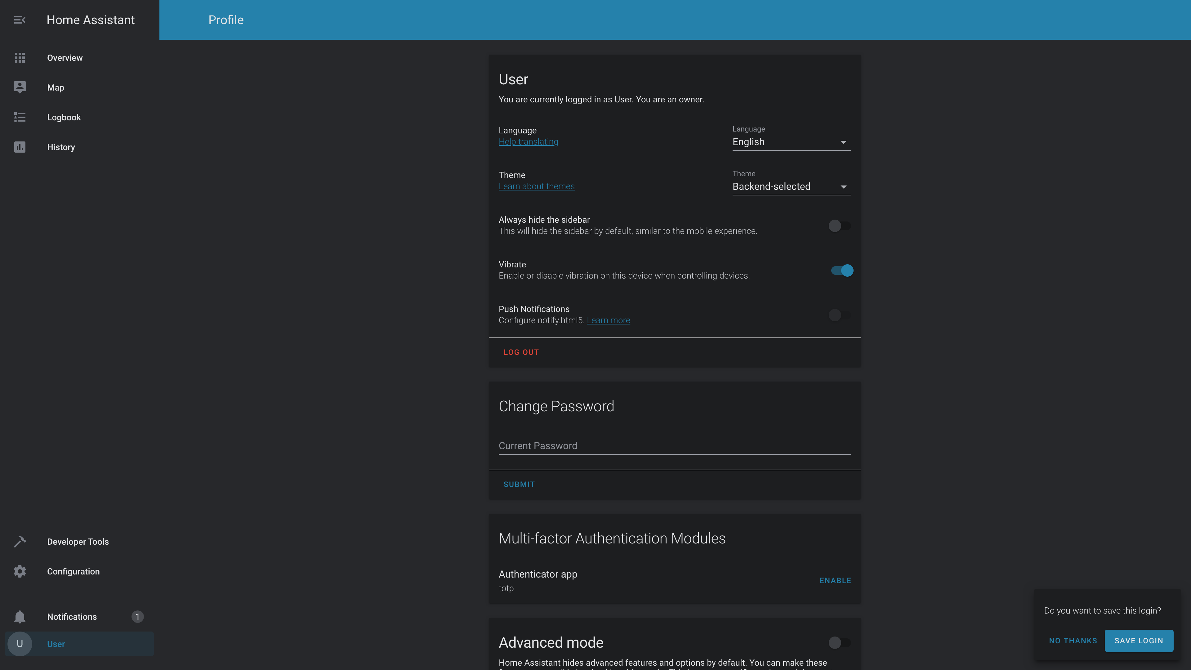Image resolution: width=1191 pixels, height=670 pixels.
Task: Click the Notifications bell icon
Action: coord(20,616)
